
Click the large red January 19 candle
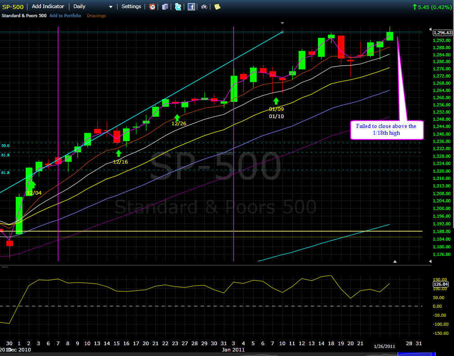pyautogui.click(x=341, y=47)
